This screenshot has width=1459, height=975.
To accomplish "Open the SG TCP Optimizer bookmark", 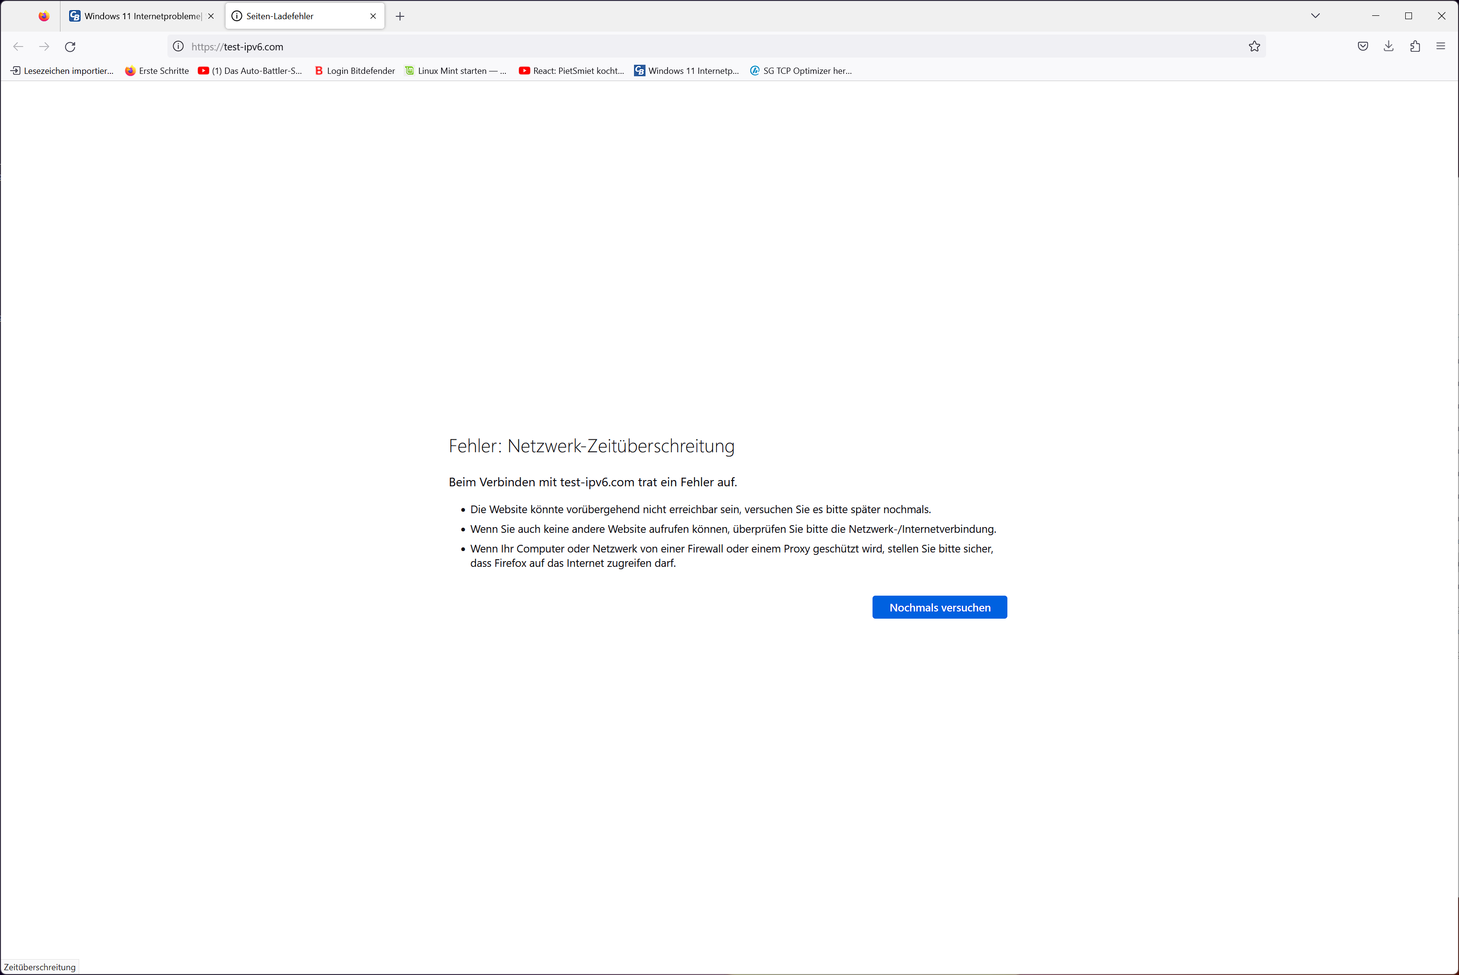I will [x=801, y=71].
